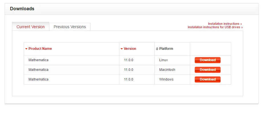Image resolution: width=274 pixels, height=115 pixels.
Task: Download Mathematica for Windows
Action: pos(207,79)
